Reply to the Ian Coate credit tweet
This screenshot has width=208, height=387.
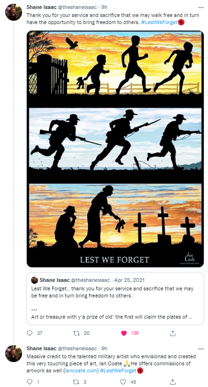tap(30, 382)
